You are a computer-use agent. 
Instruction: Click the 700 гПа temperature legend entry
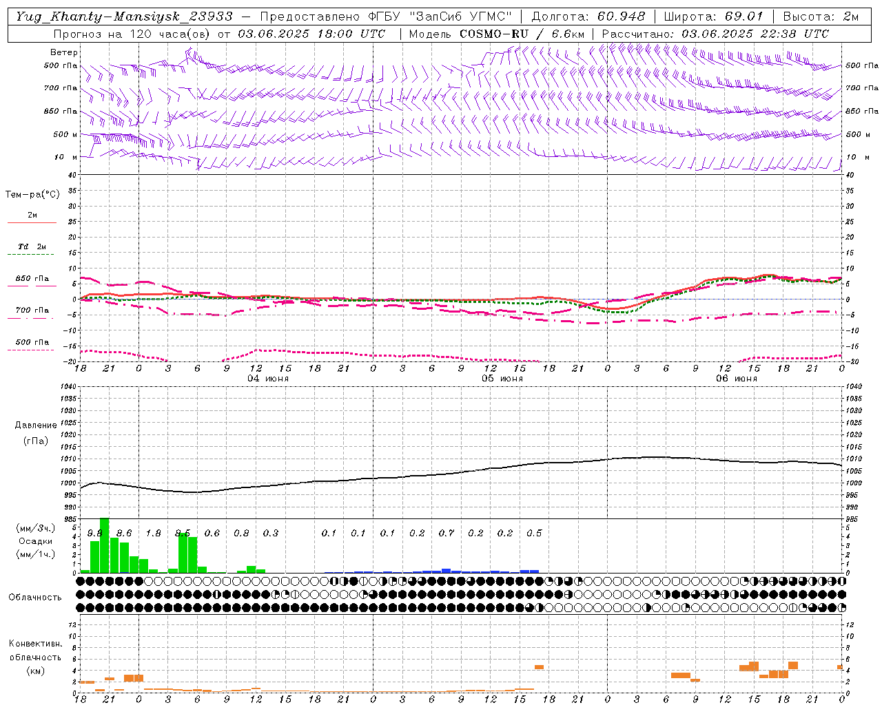[32, 310]
